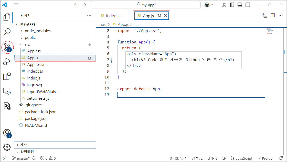Screen dimensions: 287x162
Task: Split the editor to the right
Action: (273, 16)
